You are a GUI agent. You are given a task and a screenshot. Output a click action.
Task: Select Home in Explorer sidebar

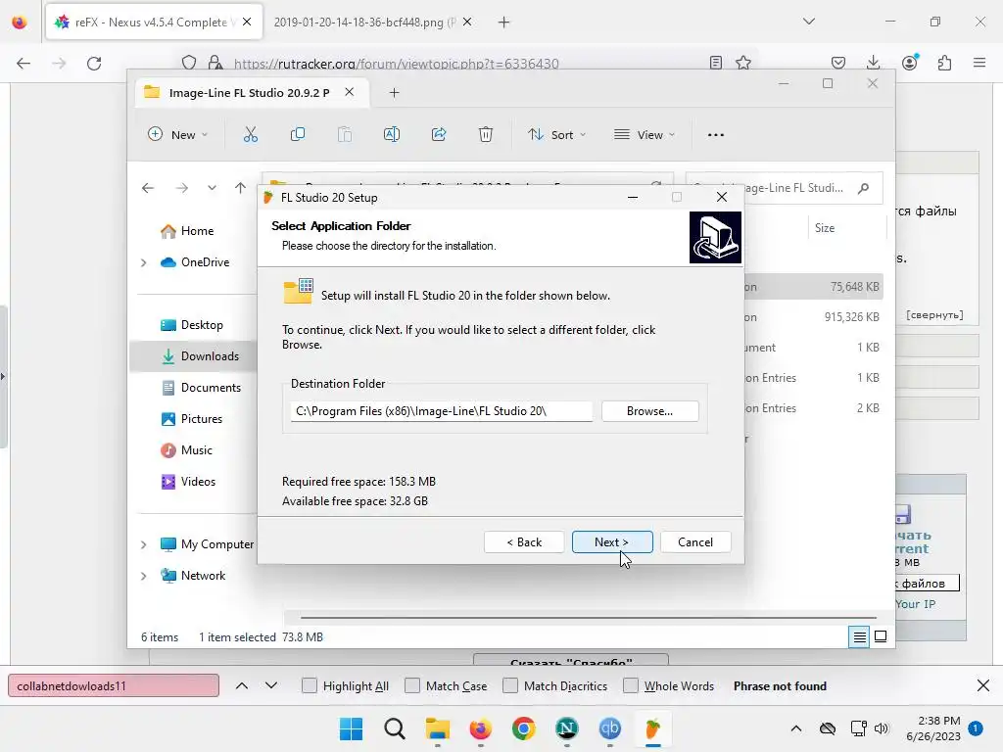pyautogui.click(x=187, y=231)
